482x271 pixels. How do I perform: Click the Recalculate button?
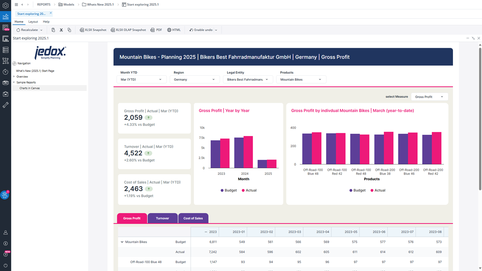[x=27, y=30]
